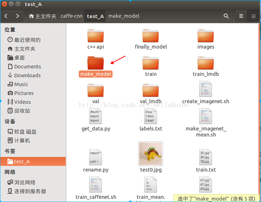The width and height of the screenshot is (261, 202).
Task: Open the val_lmdb folder icon
Action: (x=151, y=90)
